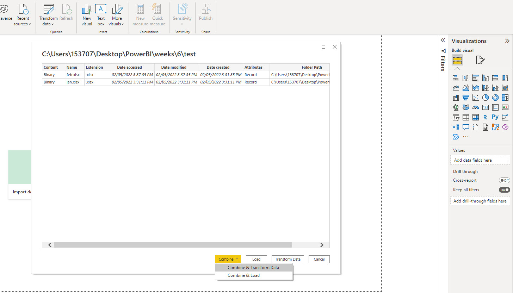This screenshot has height=293, width=513.
Task: Choose the Gauge visual
Action: pos(476,107)
